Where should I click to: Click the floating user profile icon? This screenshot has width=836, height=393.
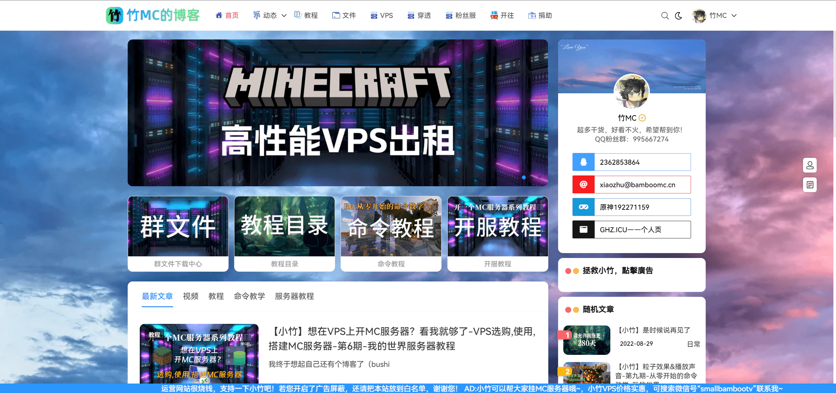point(810,165)
